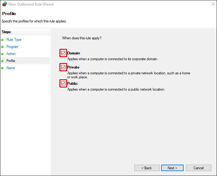Cancel the outbound rule wizard
Viewport: 217px width, 176px height.
tap(199, 168)
